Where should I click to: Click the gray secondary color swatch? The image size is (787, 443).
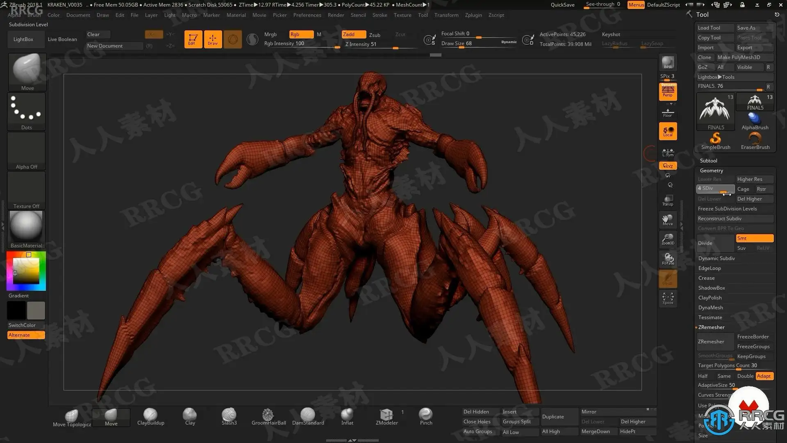click(x=36, y=311)
